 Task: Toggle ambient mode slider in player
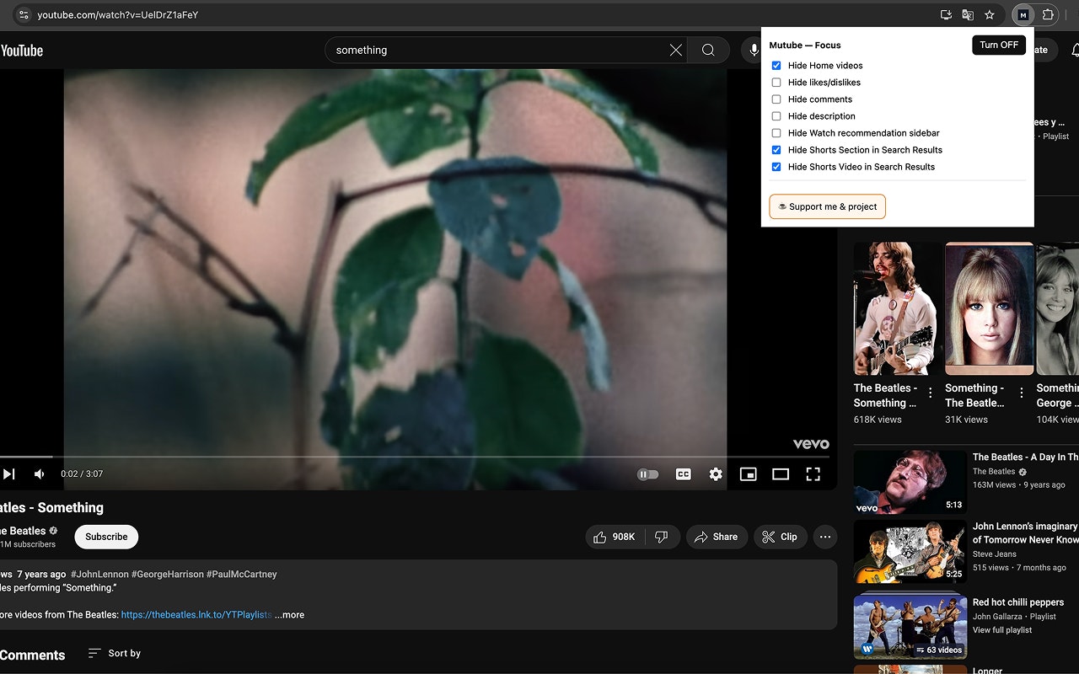[647, 473]
